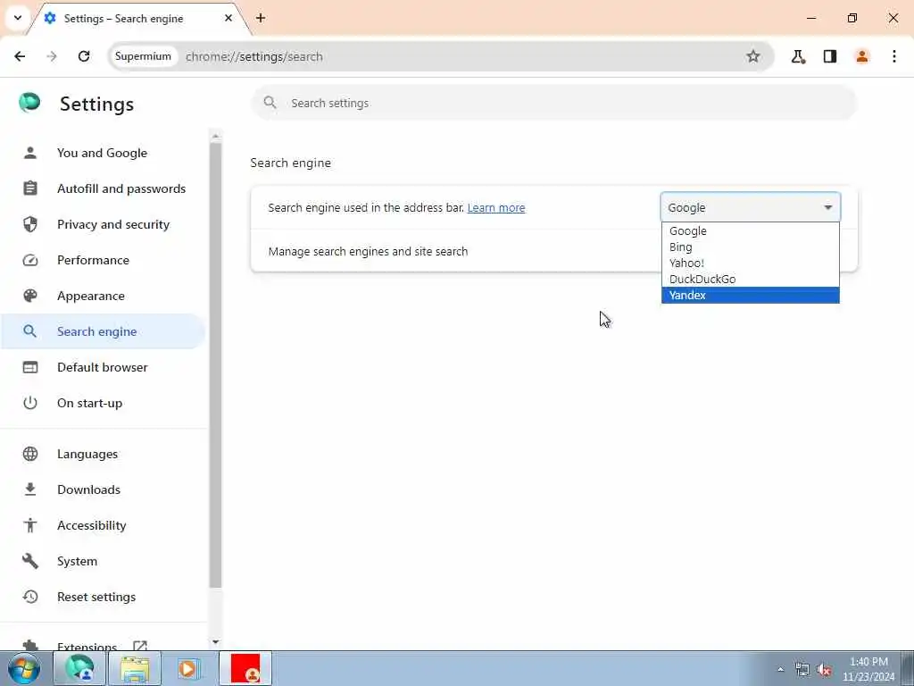Open Reset settings
914x686 pixels.
(x=103, y=597)
